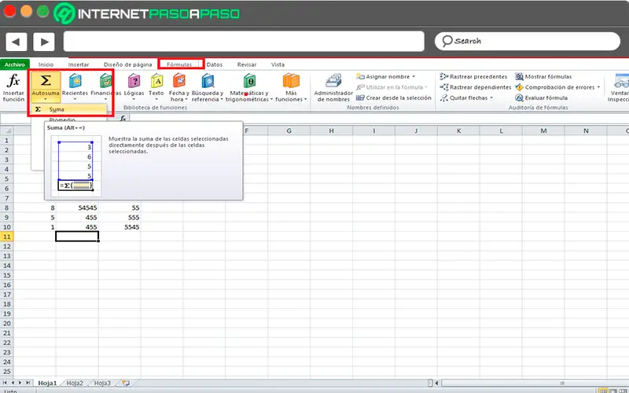Select column header K
The height and width of the screenshot is (393, 629).
pos(458,130)
